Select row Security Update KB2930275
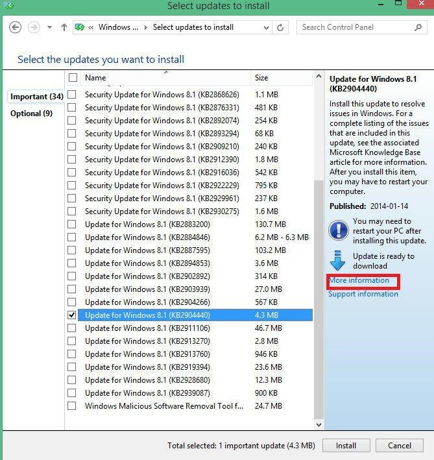Screen dimensions: 434x460 tap(195, 212)
